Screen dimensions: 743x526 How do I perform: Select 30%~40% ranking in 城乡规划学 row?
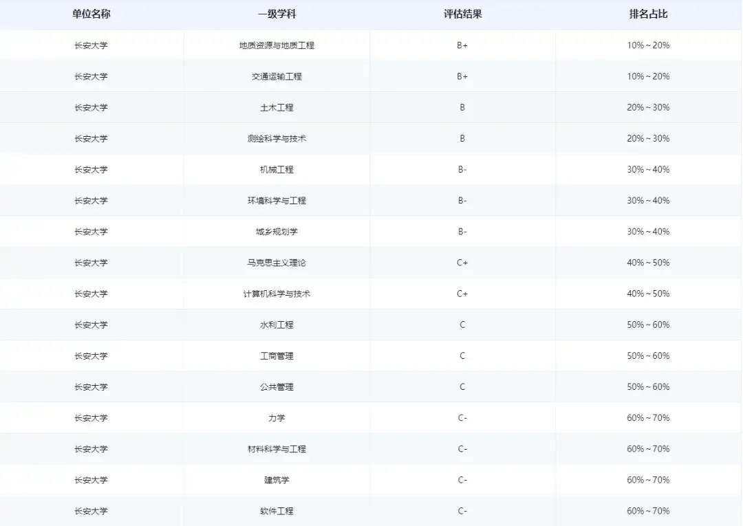[x=648, y=232]
